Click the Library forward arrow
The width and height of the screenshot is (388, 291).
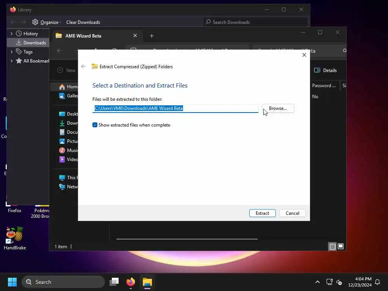(23, 22)
